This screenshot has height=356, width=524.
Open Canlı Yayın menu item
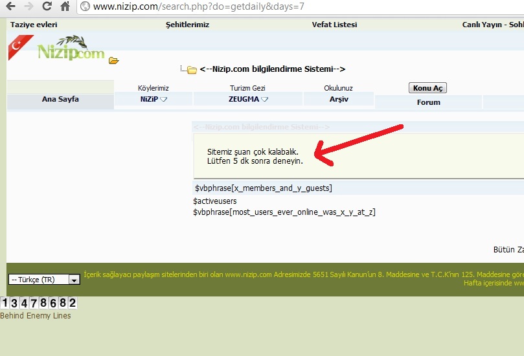click(x=493, y=25)
